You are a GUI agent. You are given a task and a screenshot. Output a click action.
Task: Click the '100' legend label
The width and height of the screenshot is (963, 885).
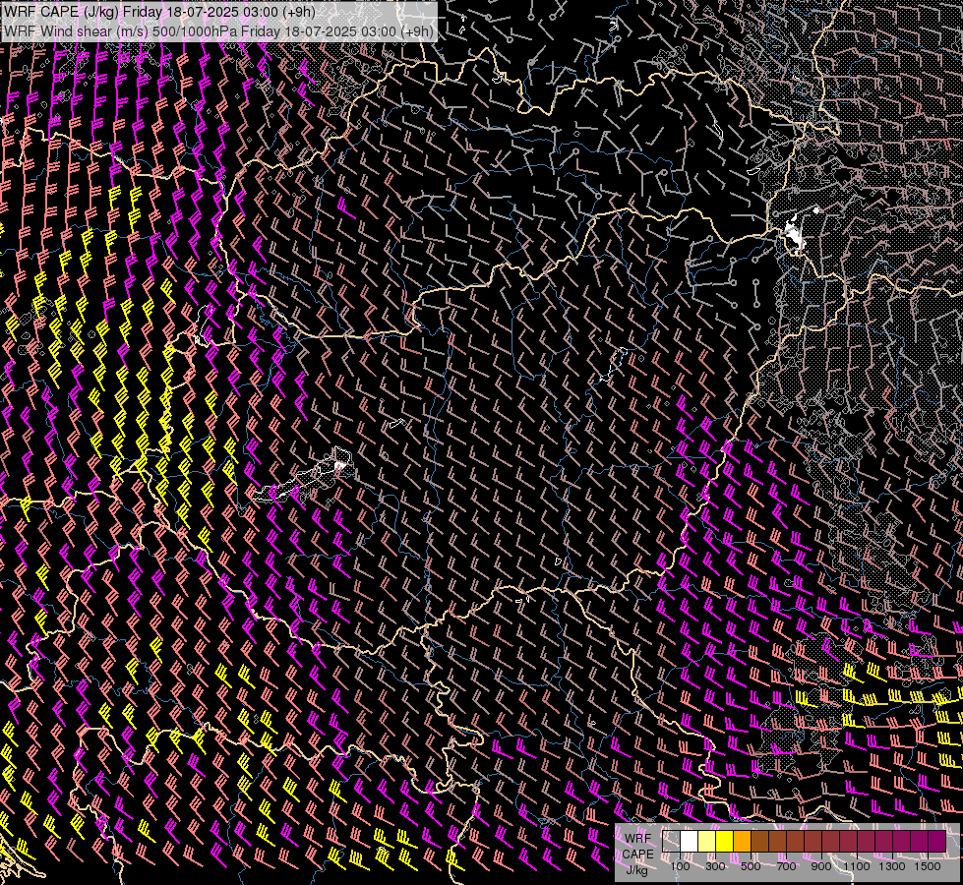[x=680, y=866]
